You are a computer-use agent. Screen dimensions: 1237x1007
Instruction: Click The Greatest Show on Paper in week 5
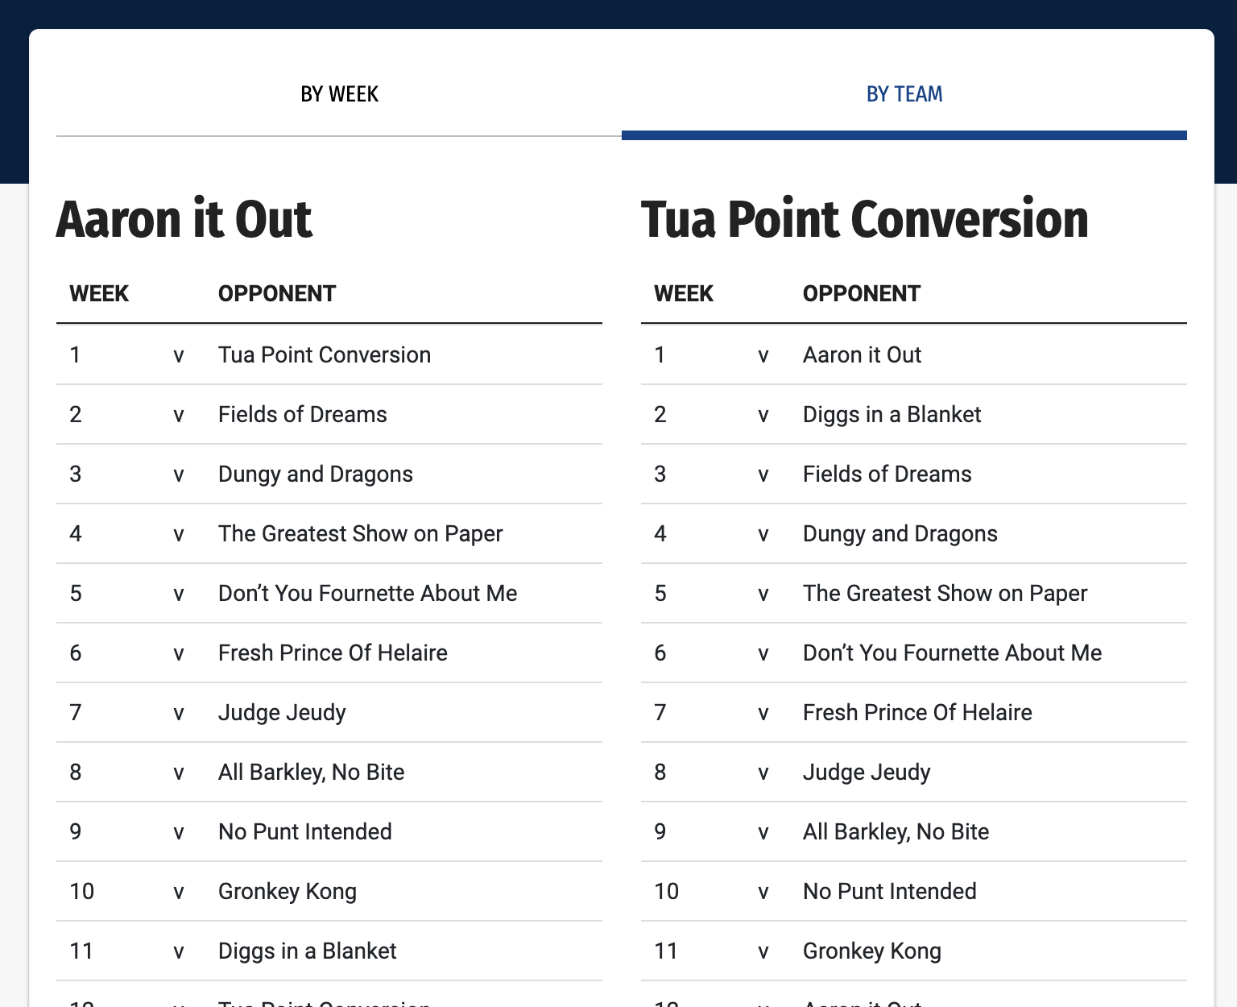[945, 593]
